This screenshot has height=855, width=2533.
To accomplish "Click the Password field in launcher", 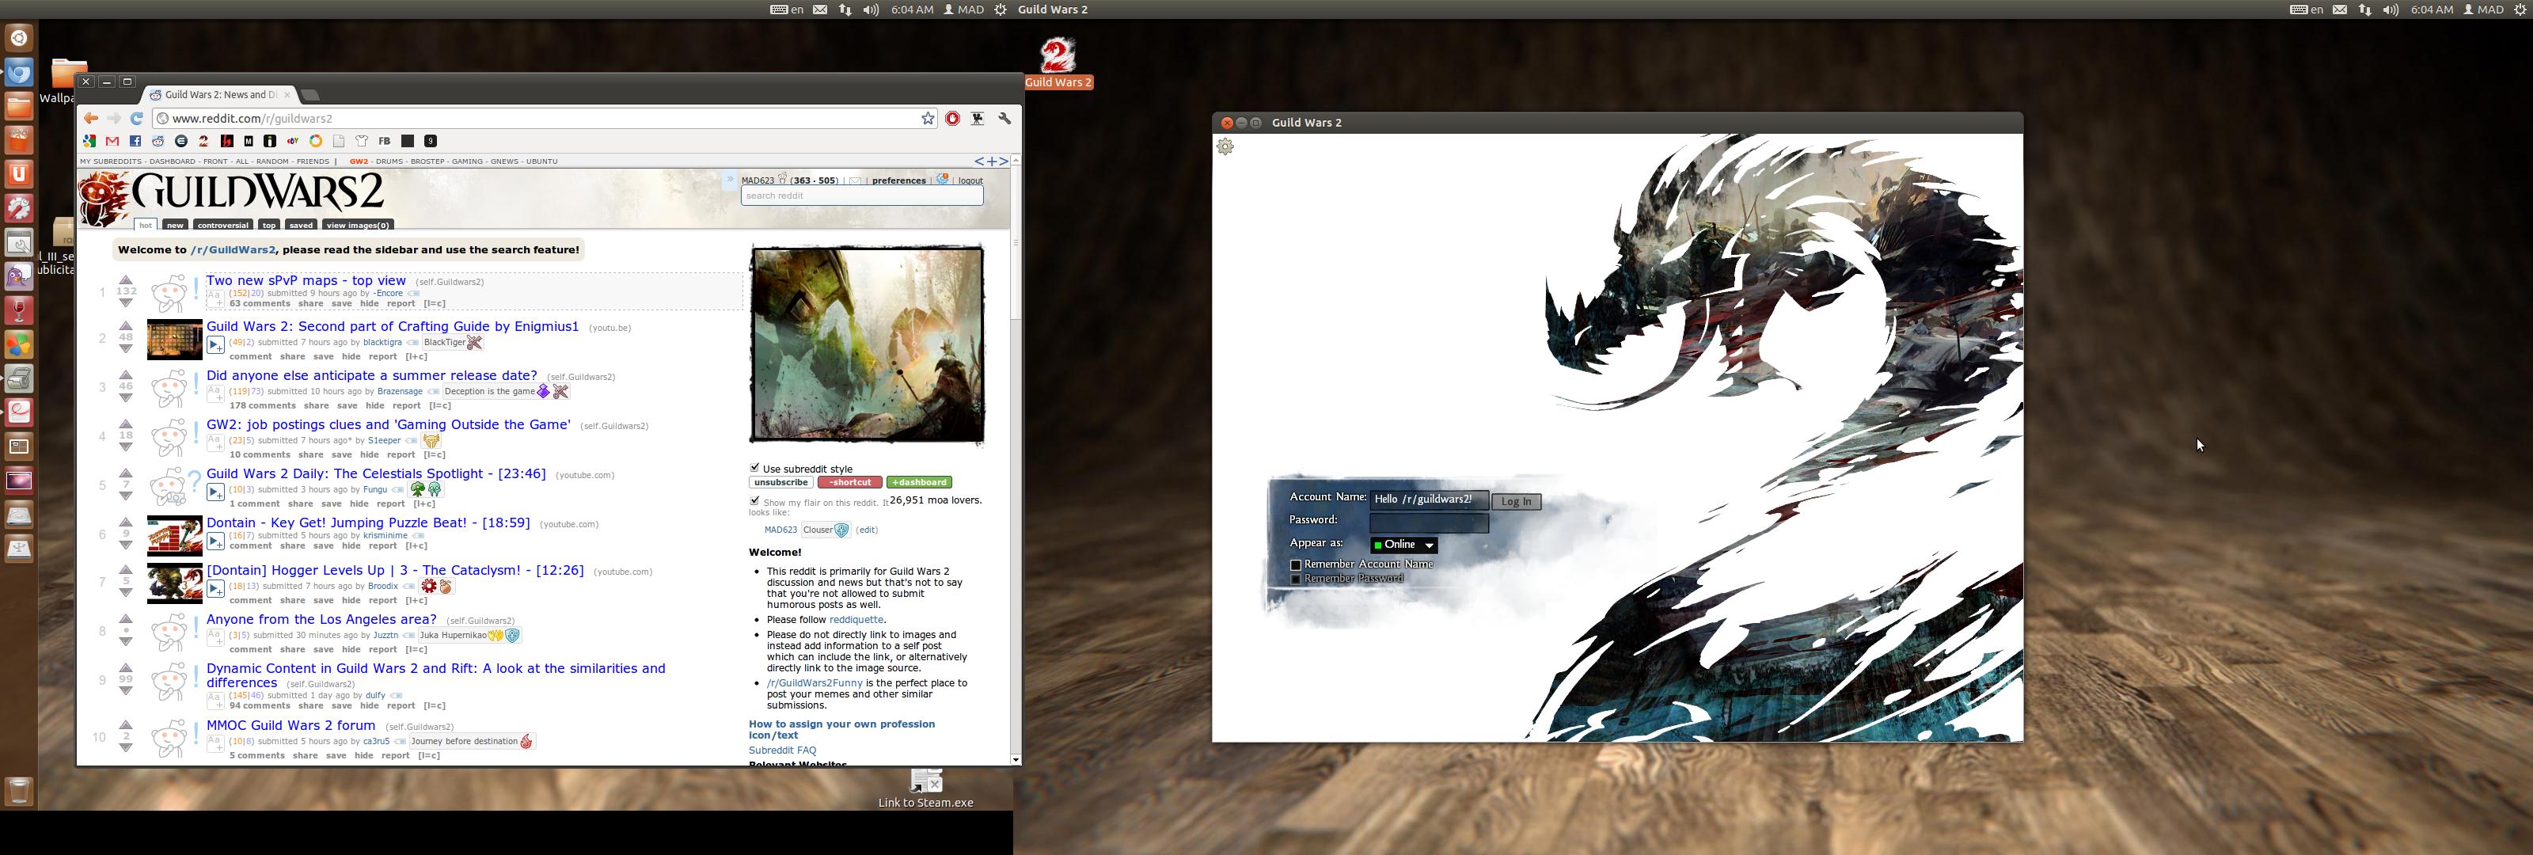I will (1429, 522).
